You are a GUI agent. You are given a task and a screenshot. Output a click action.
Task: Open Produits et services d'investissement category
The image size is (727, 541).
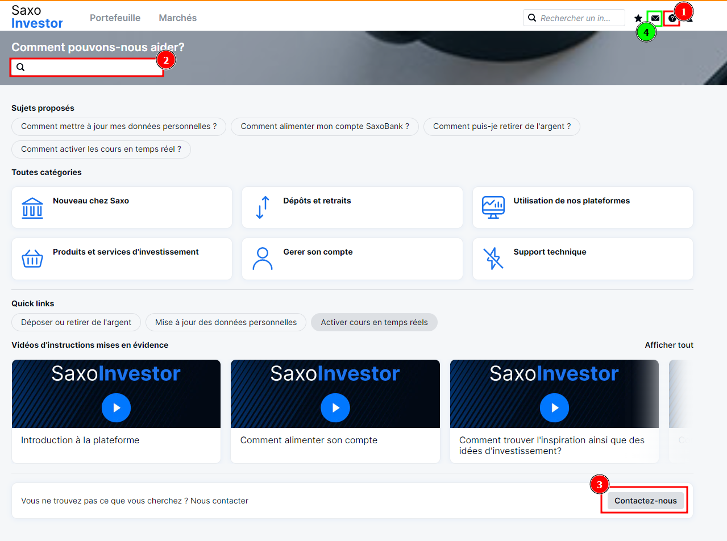click(x=122, y=259)
